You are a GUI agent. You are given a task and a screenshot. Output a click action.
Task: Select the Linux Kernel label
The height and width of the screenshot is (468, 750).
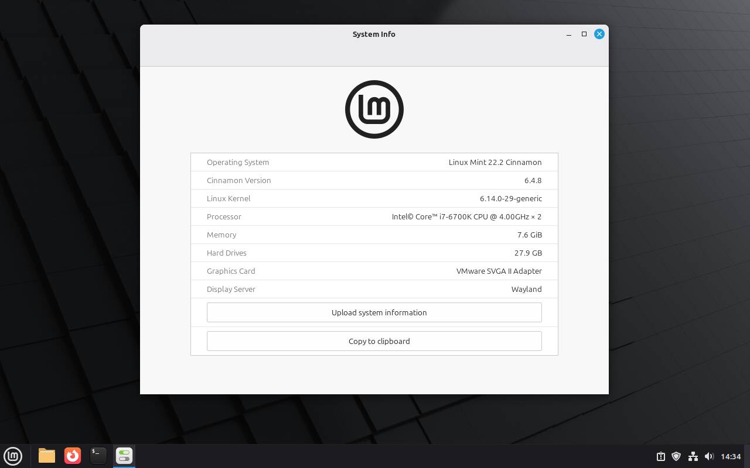tap(229, 198)
